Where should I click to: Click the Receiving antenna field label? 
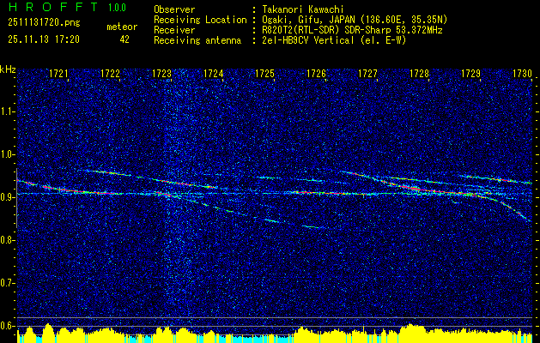tap(197, 40)
